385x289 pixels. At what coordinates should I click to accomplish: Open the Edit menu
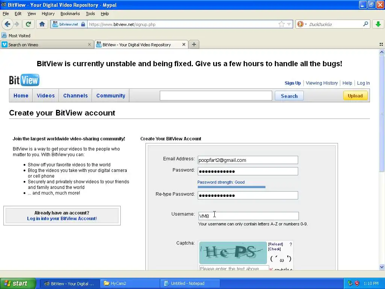click(x=18, y=14)
